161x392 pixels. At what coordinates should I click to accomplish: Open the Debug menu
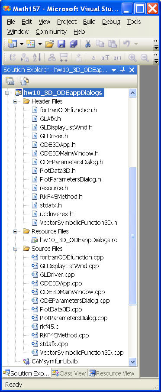111,22
